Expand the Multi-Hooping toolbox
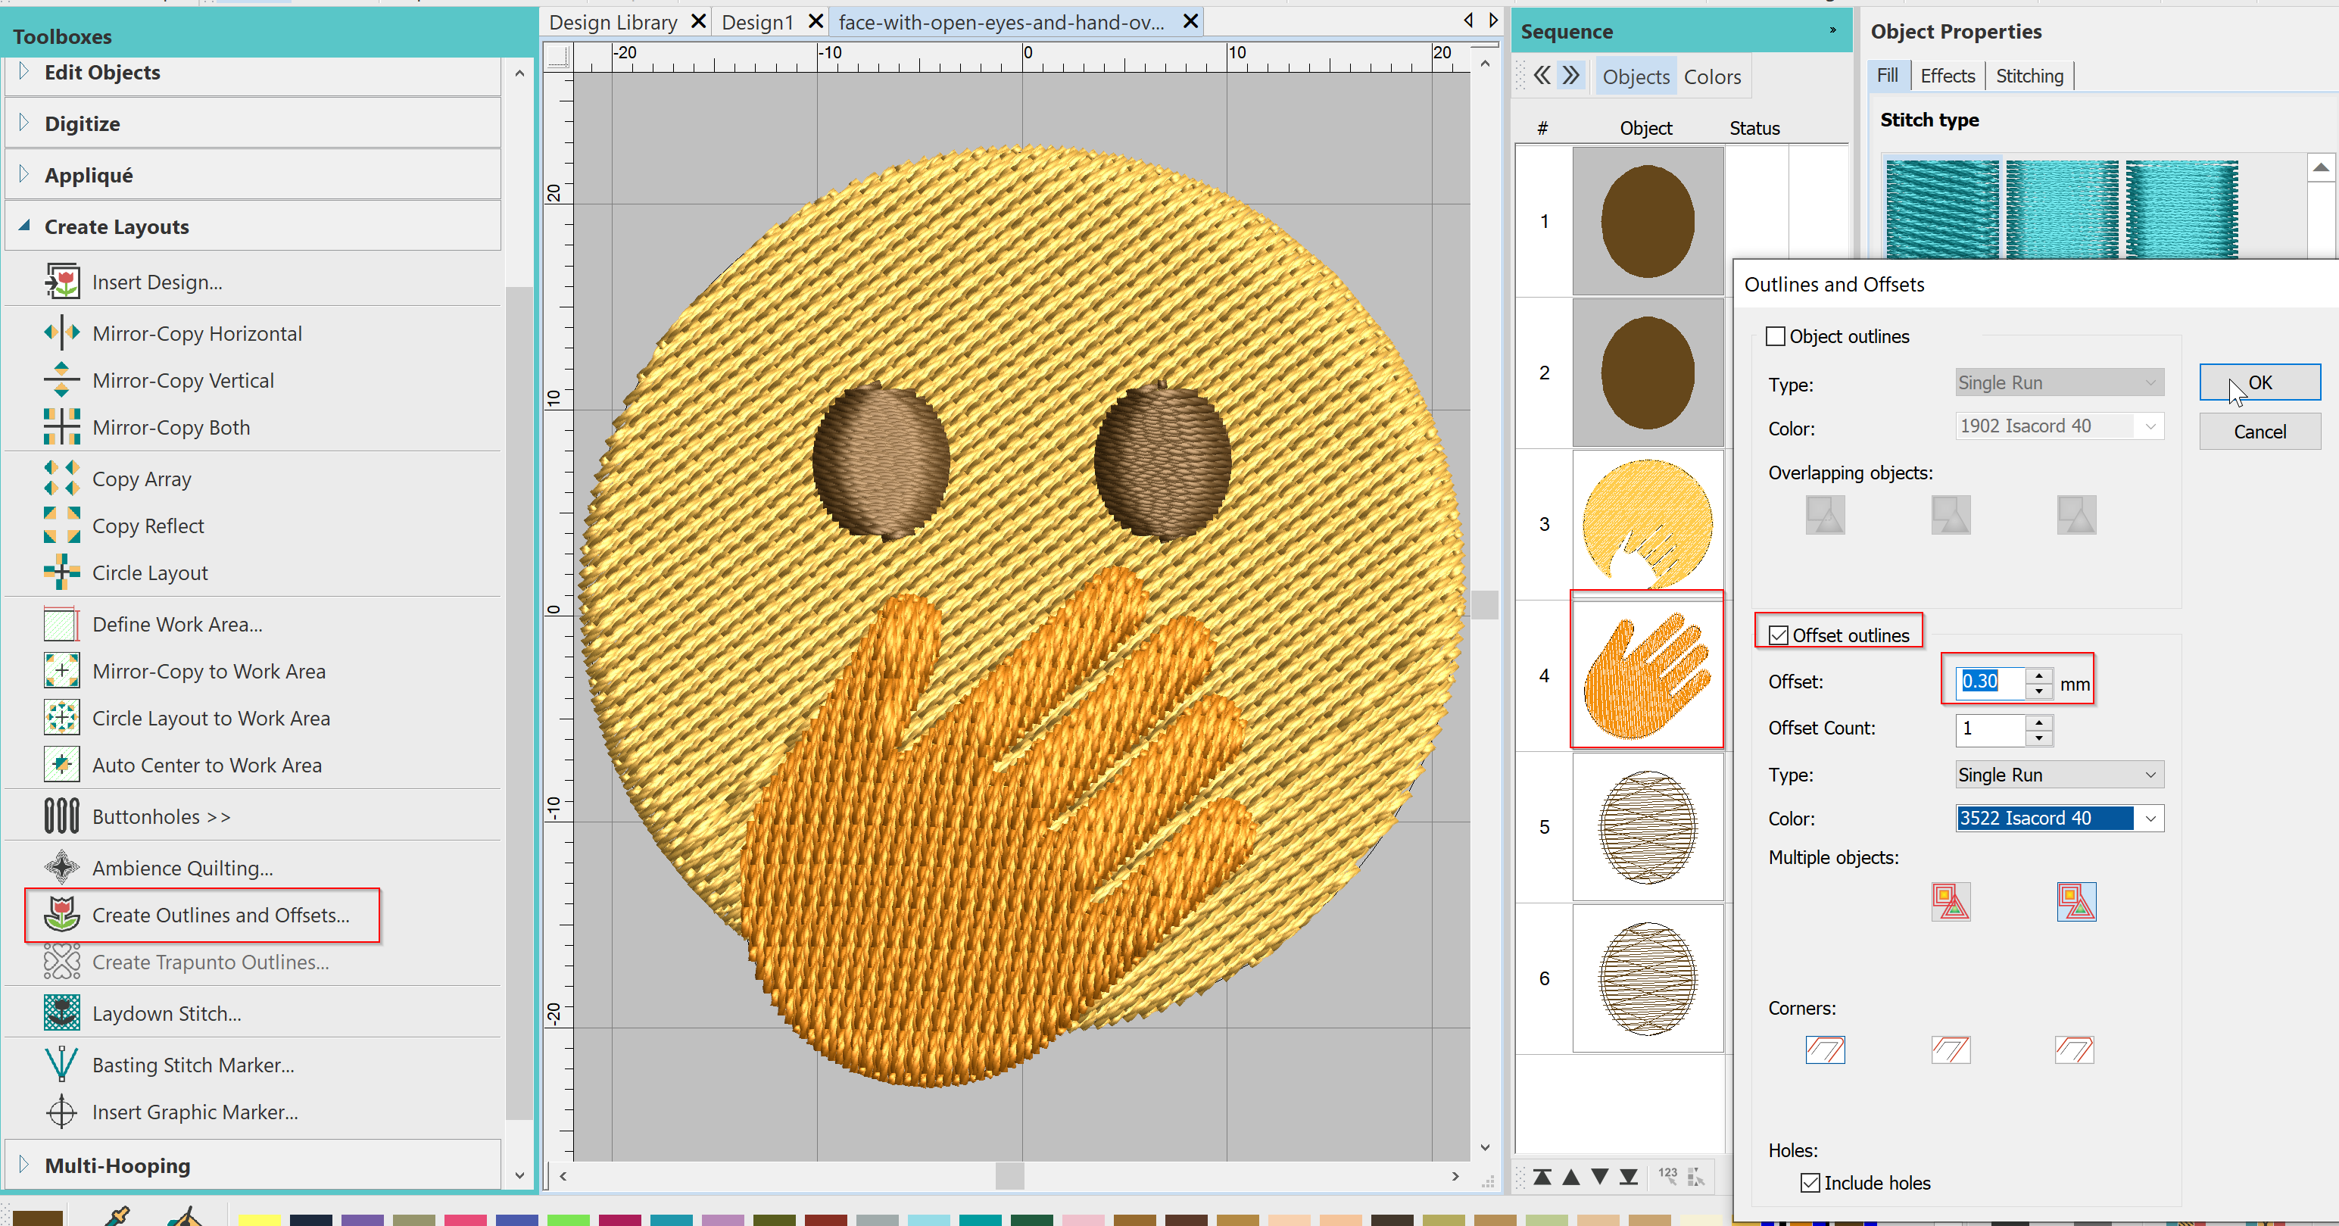 point(252,1165)
